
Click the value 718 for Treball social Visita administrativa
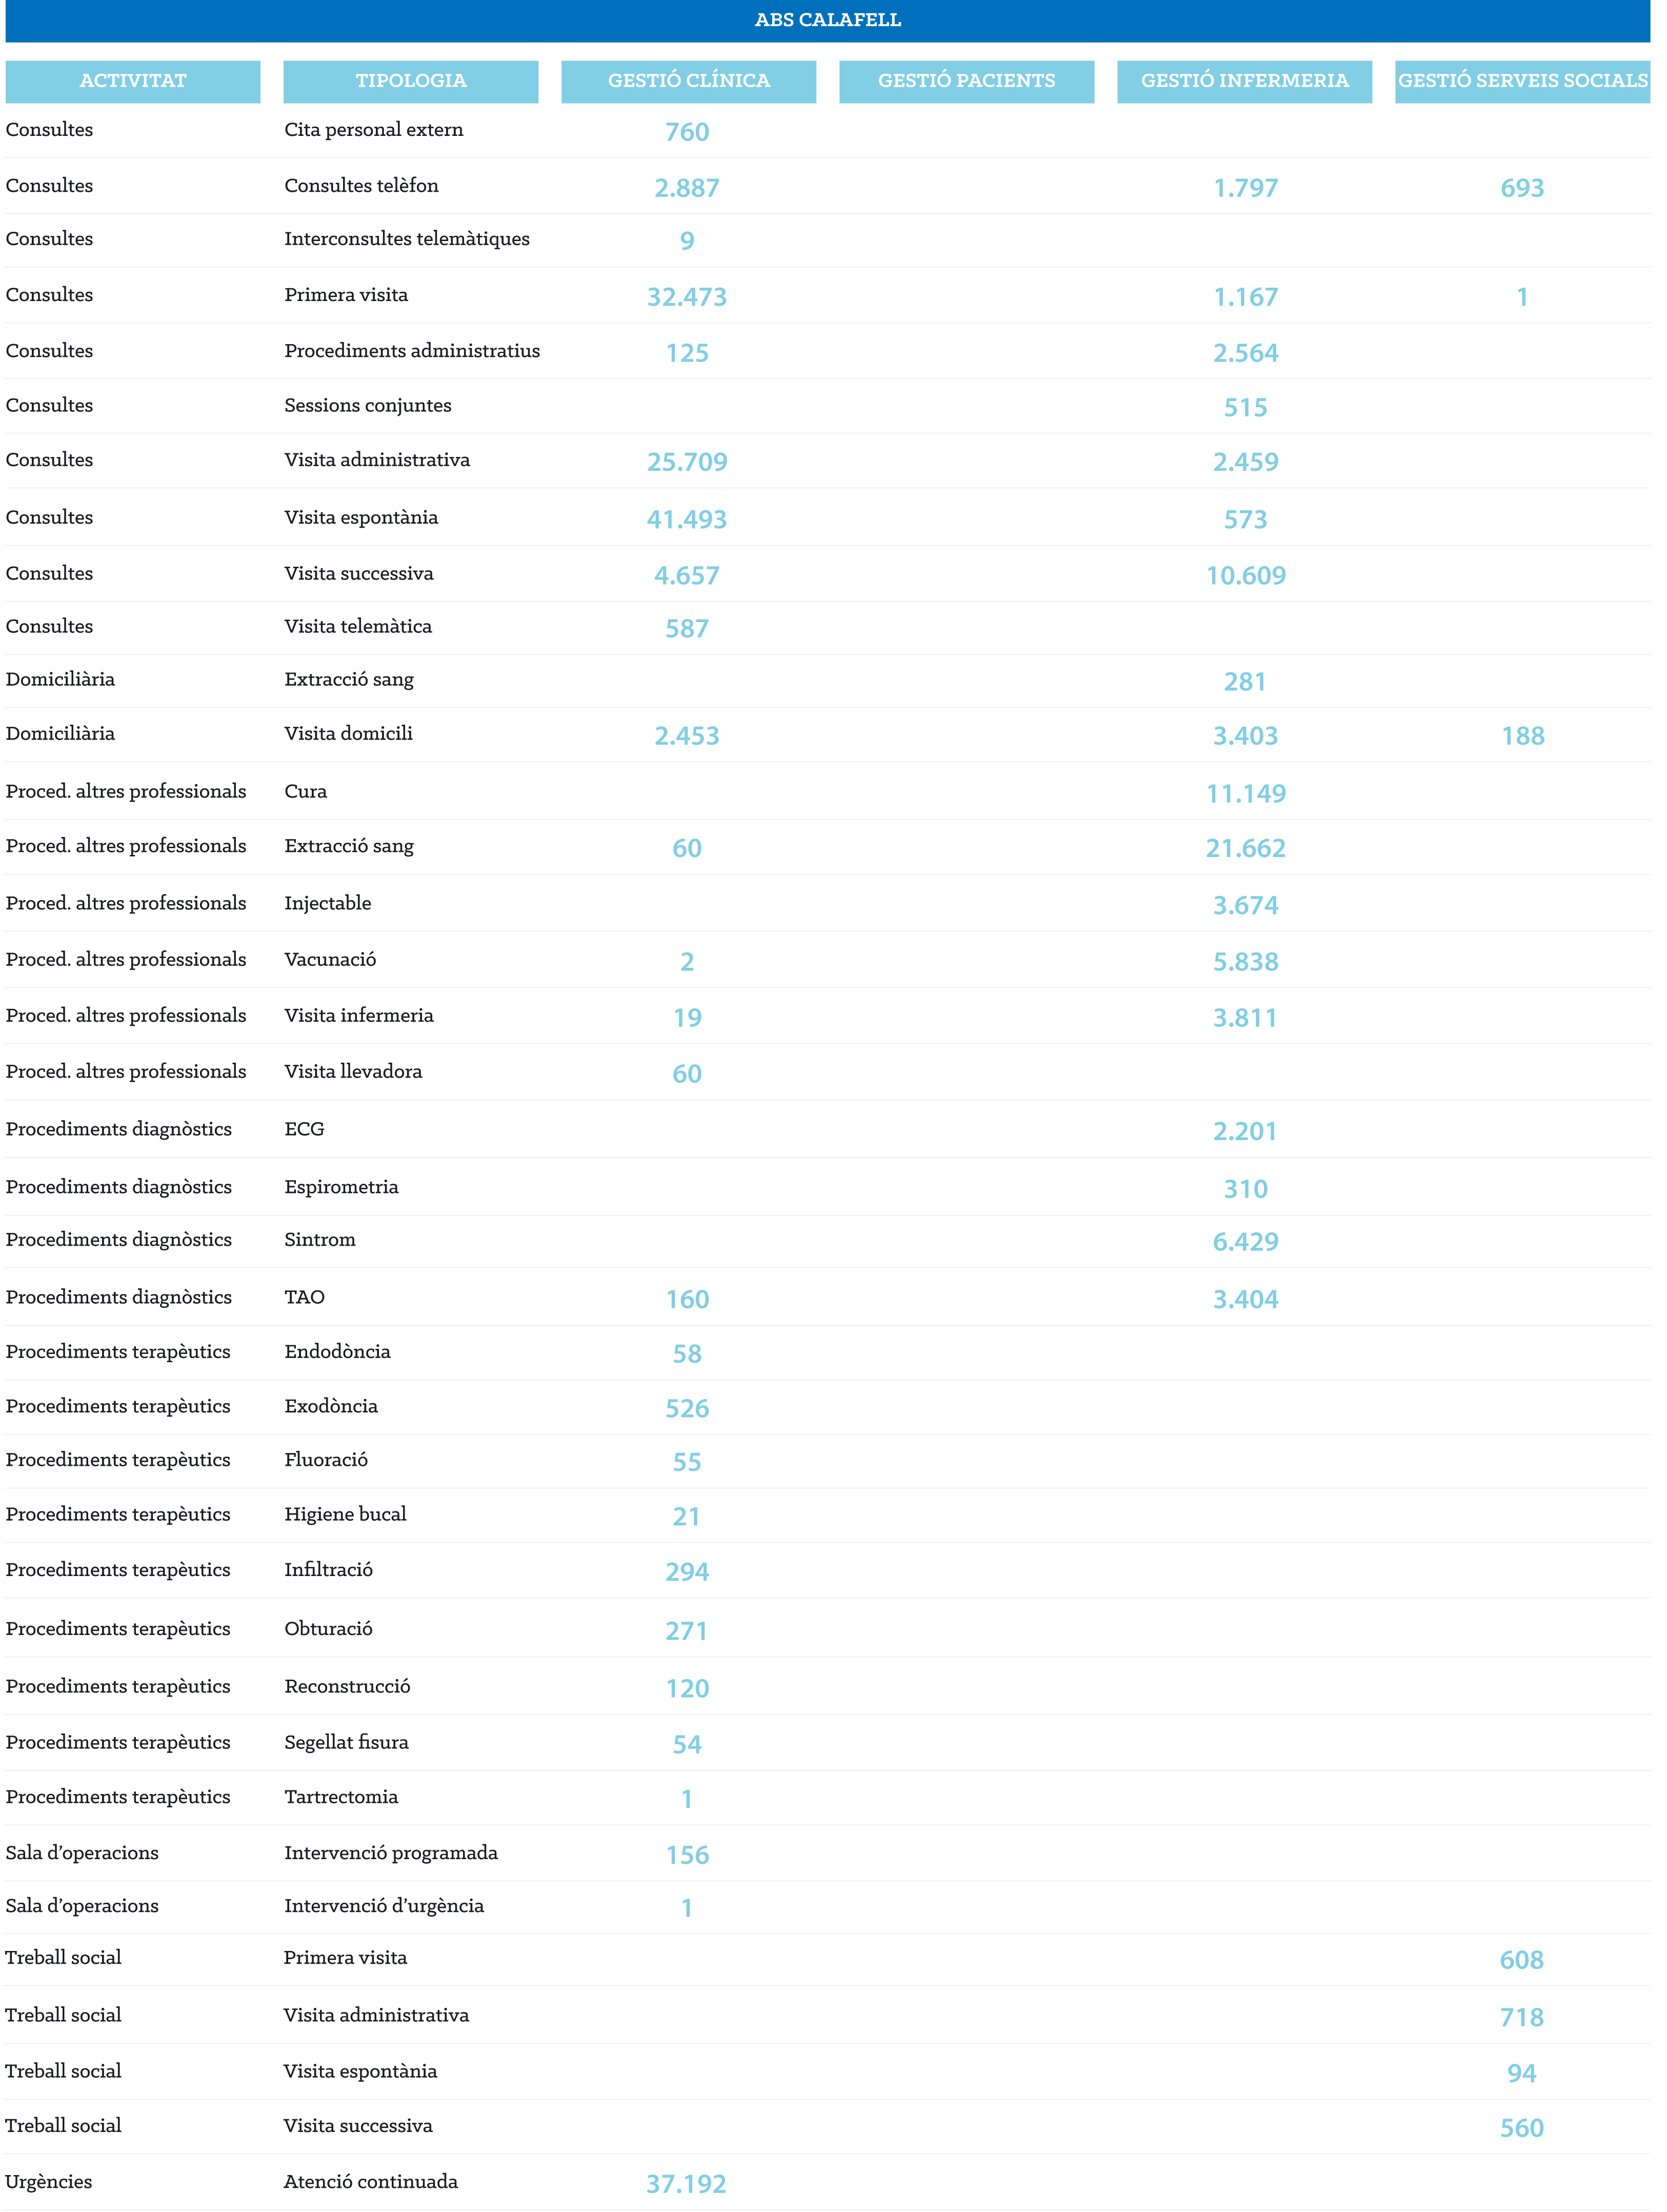tap(1522, 2018)
